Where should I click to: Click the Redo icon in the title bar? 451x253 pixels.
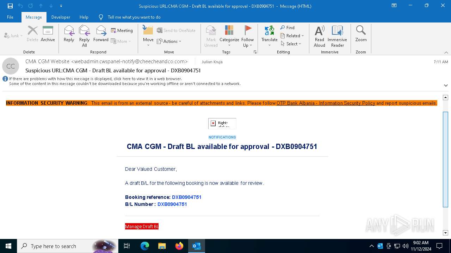(31, 6)
